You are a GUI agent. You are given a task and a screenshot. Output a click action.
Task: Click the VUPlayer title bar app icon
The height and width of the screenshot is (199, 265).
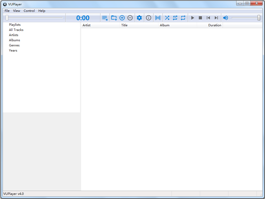(5, 4)
